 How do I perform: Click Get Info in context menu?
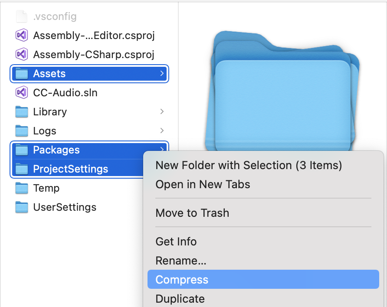click(x=176, y=242)
